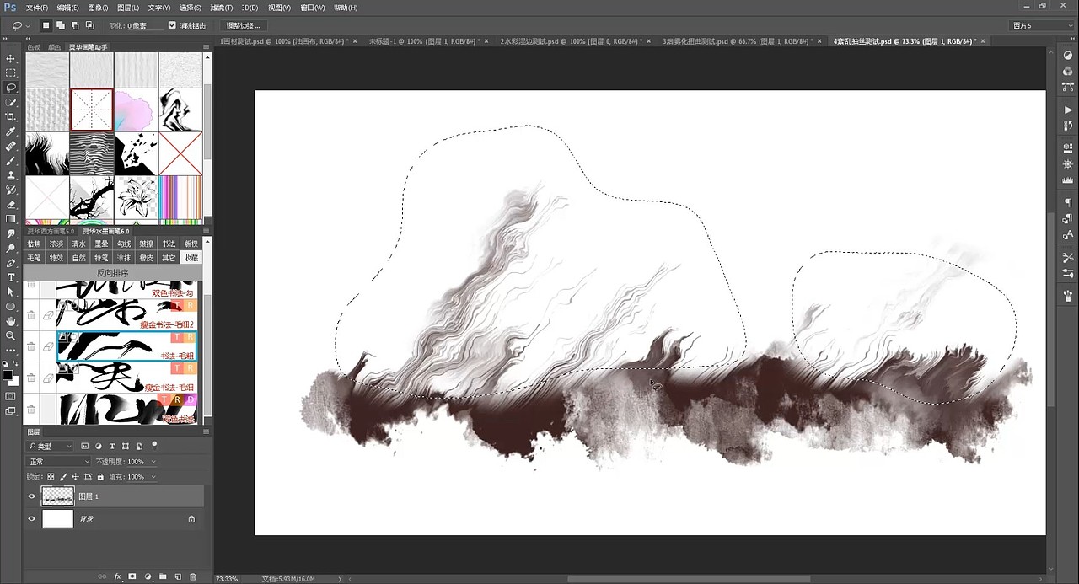Hide the 背景 layer via eye icon
Viewport: 1079px width, 584px height.
(32, 518)
